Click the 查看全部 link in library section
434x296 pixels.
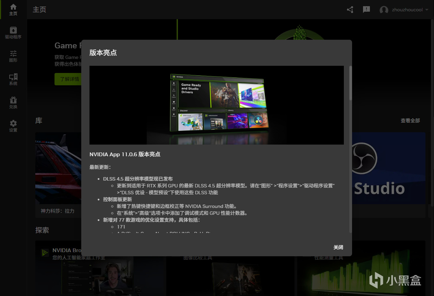click(x=410, y=121)
